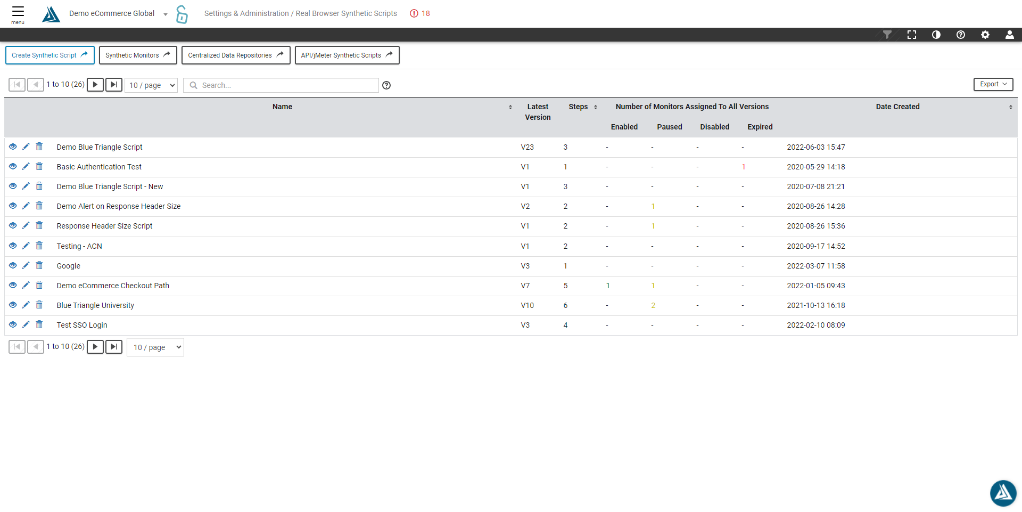
Task: Go to Synthetic Monitors page
Action: 138,55
